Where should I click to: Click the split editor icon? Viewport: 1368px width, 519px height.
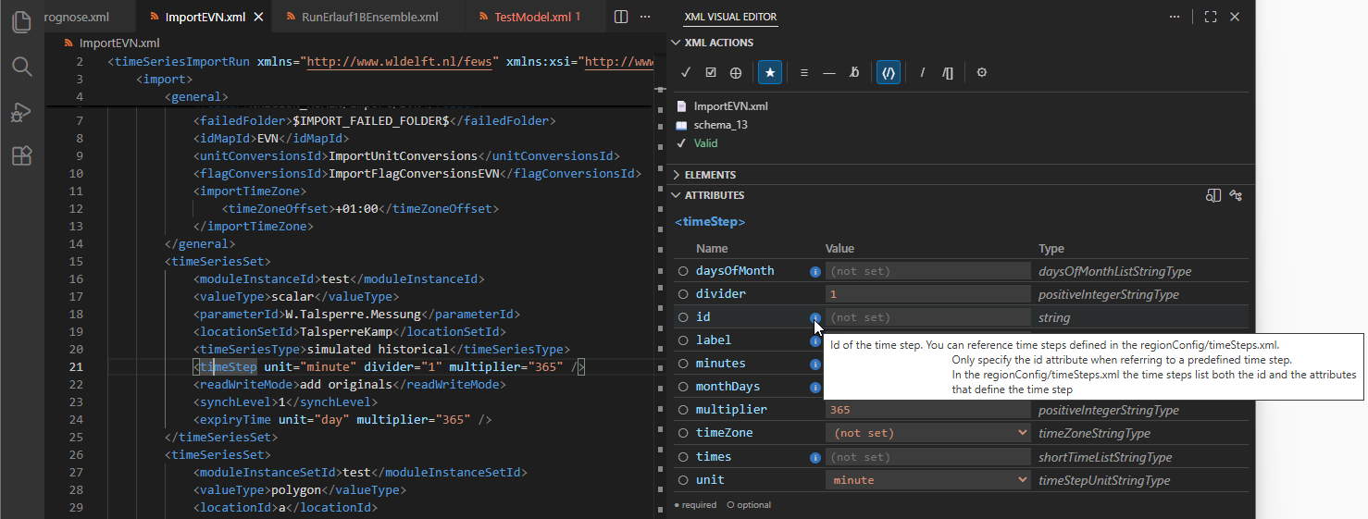(x=621, y=17)
